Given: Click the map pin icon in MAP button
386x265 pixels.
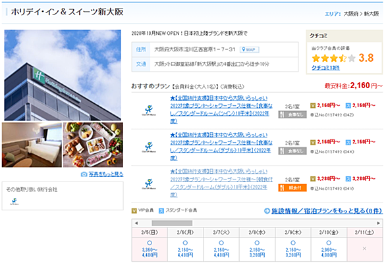Looking at the screenshot, I should 244,49.
